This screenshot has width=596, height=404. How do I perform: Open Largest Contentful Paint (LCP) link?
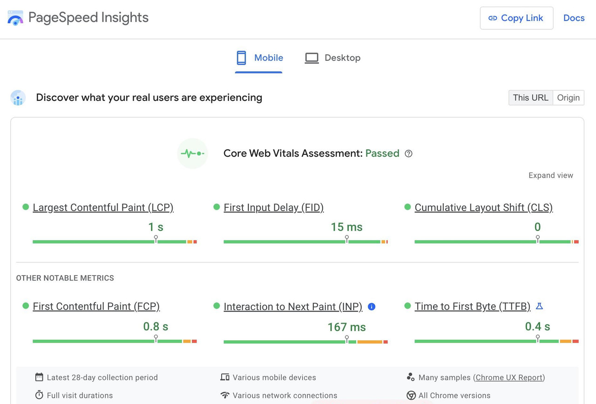point(103,207)
